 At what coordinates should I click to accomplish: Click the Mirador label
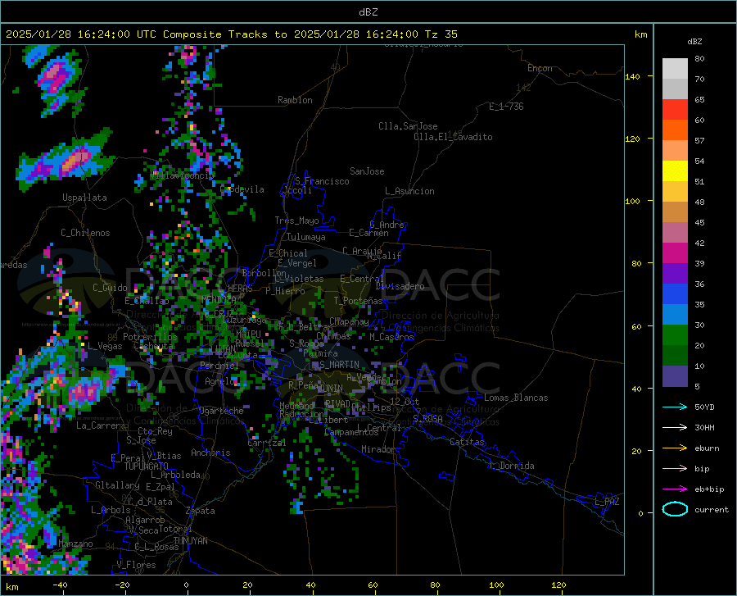tap(378, 449)
